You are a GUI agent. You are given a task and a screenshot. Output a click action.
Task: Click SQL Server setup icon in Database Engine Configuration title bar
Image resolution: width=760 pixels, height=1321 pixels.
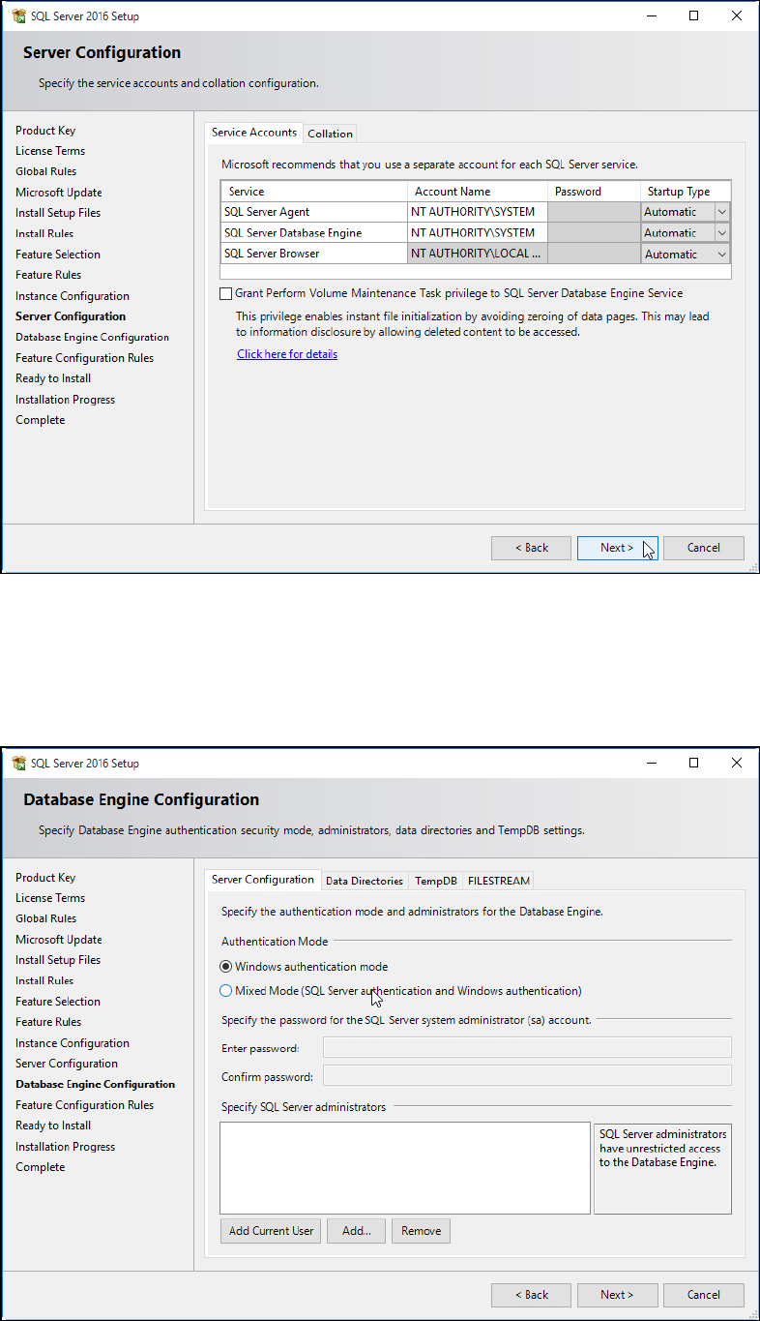[18, 764]
